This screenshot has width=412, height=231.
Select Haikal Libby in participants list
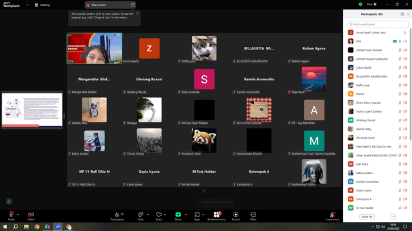[x=378, y=129]
